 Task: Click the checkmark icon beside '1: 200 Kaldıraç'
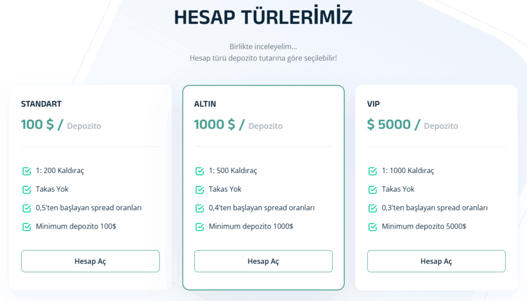(26, 171)
